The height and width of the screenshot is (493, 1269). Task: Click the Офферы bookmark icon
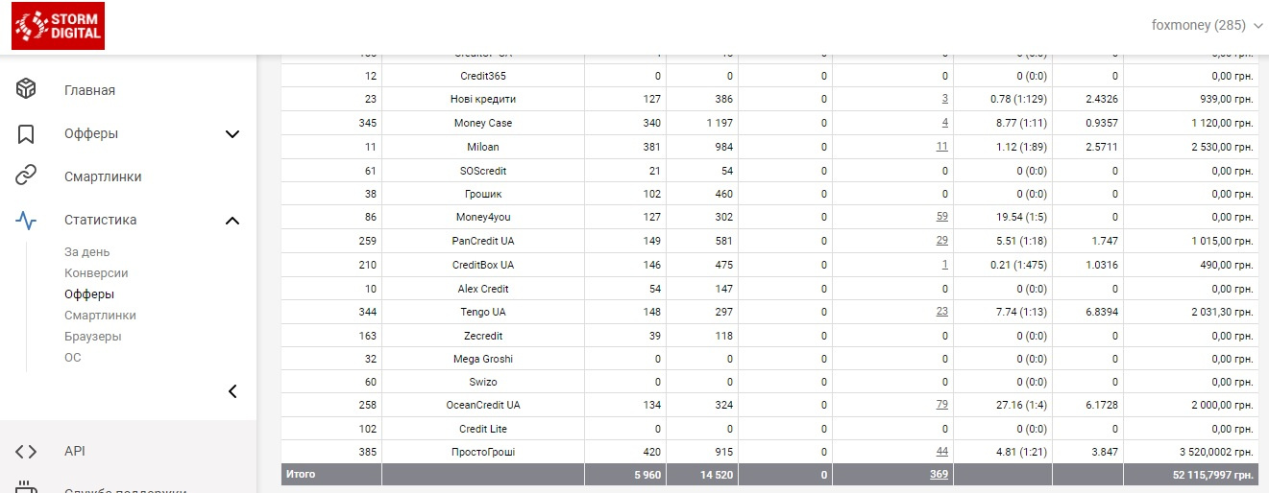click(26, 133)
